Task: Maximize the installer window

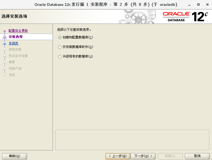Action: 198,5
